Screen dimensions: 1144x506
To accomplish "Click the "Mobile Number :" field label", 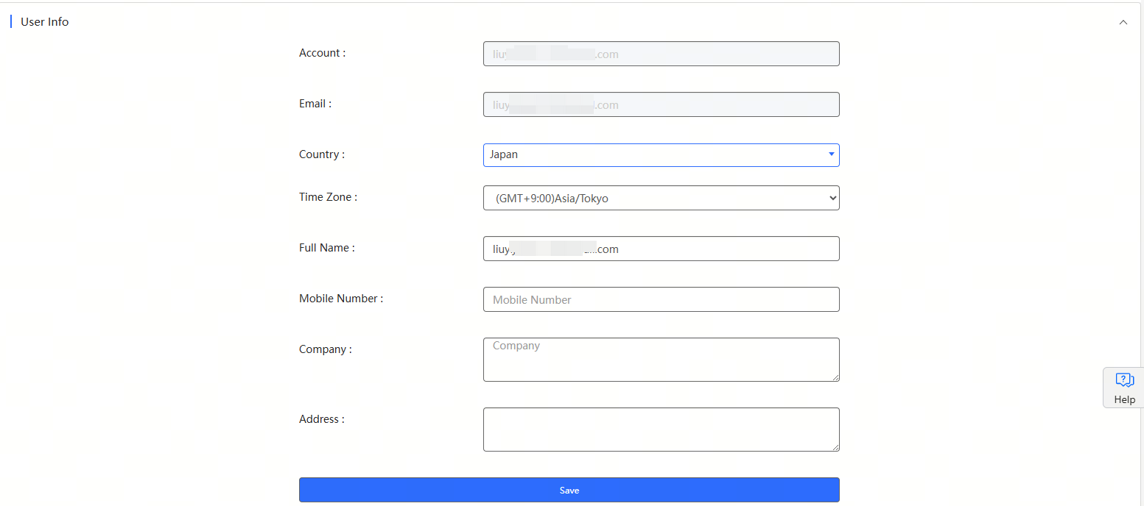I will tap(341, 299).
